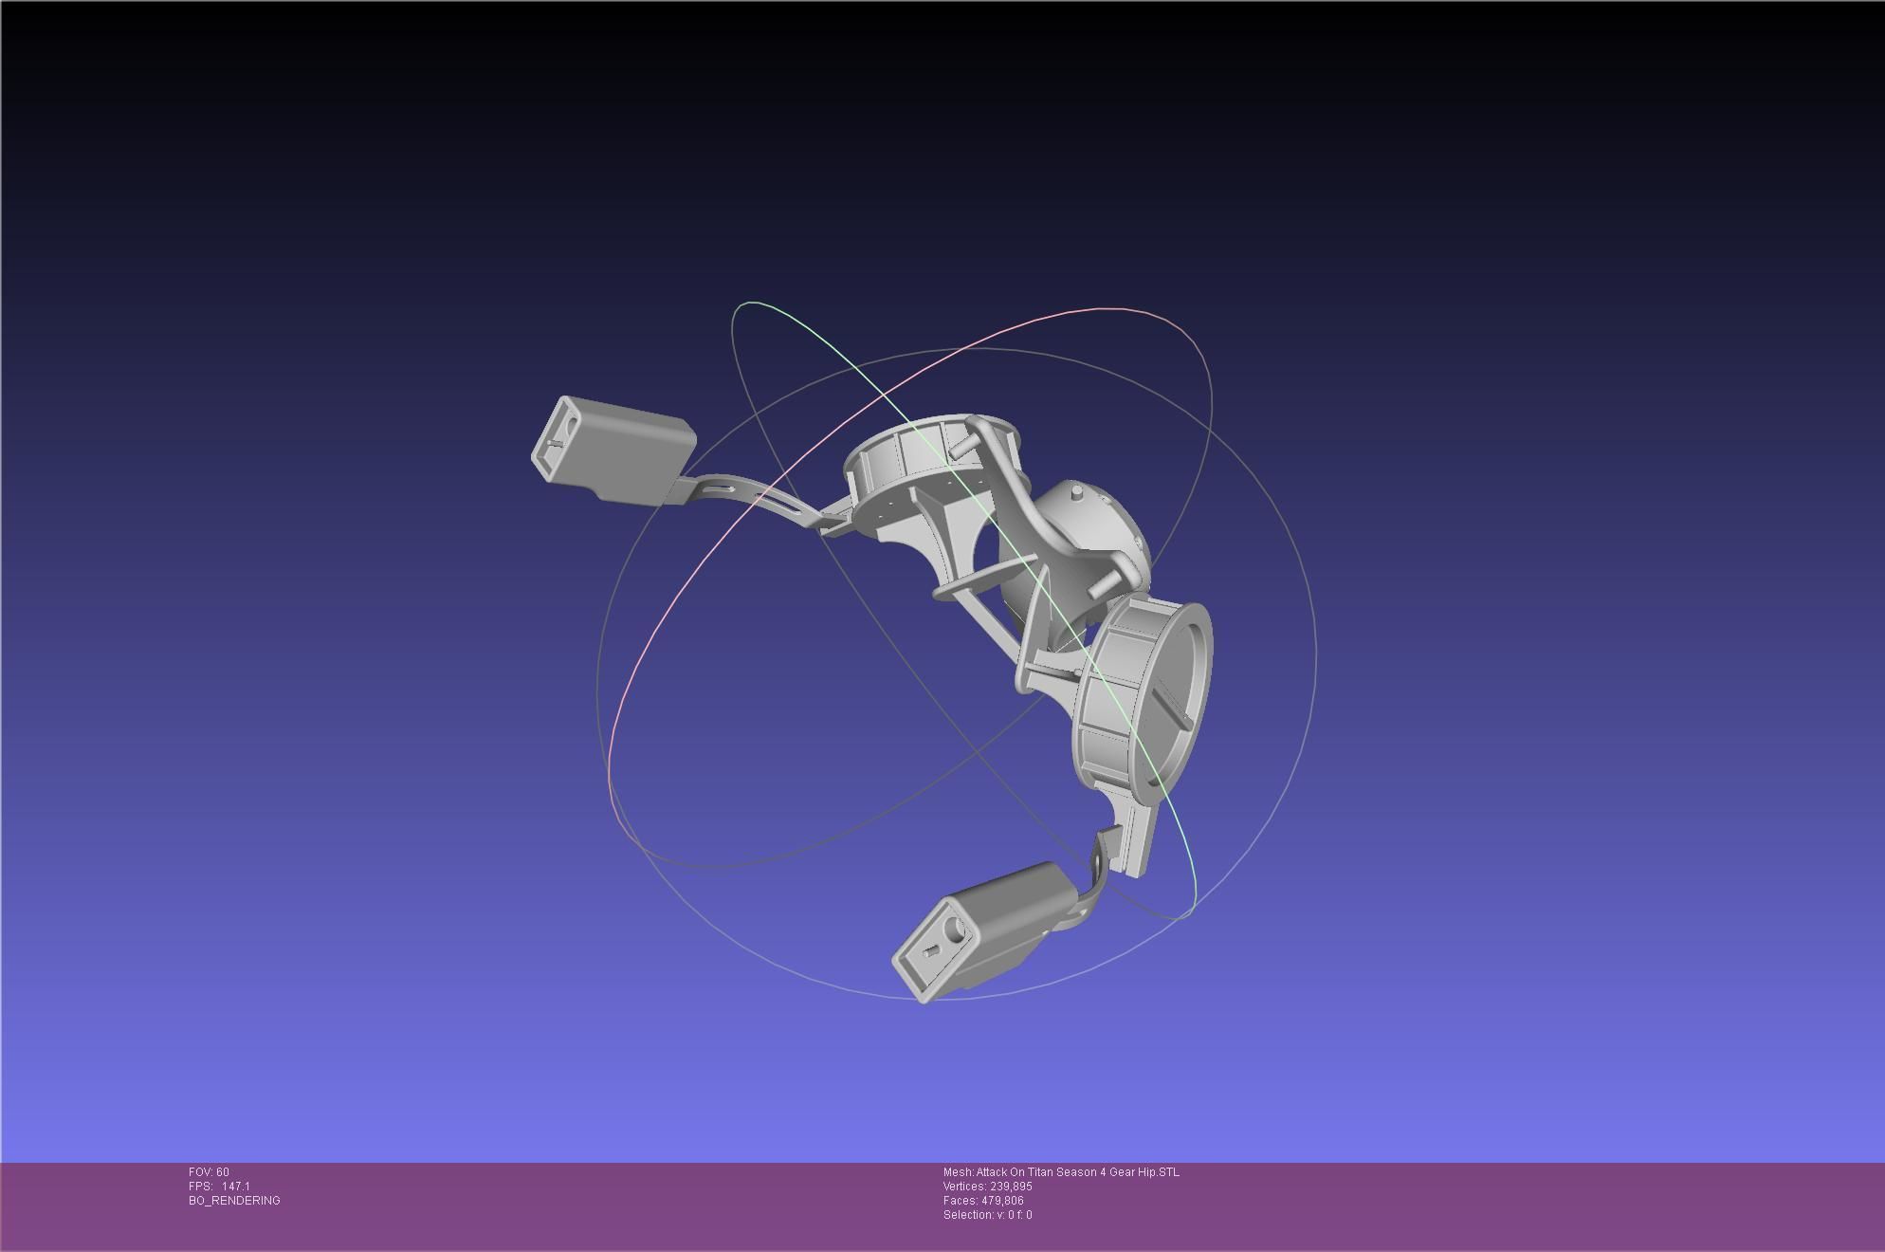Viewport: 1885px width, 1252px height.
Task: Click the large lower cylindrical ring of the model
Action: 1142,700
